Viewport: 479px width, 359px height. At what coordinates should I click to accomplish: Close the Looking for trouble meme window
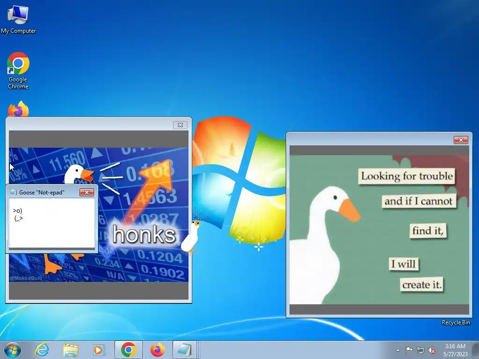click(x=461, y=140)
